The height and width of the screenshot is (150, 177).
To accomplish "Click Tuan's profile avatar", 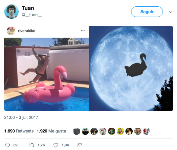I will (11, 11).
